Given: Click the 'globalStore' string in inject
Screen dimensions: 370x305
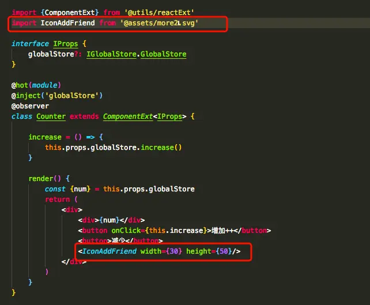Looking at the screenshot, I should tap(71, 96).
